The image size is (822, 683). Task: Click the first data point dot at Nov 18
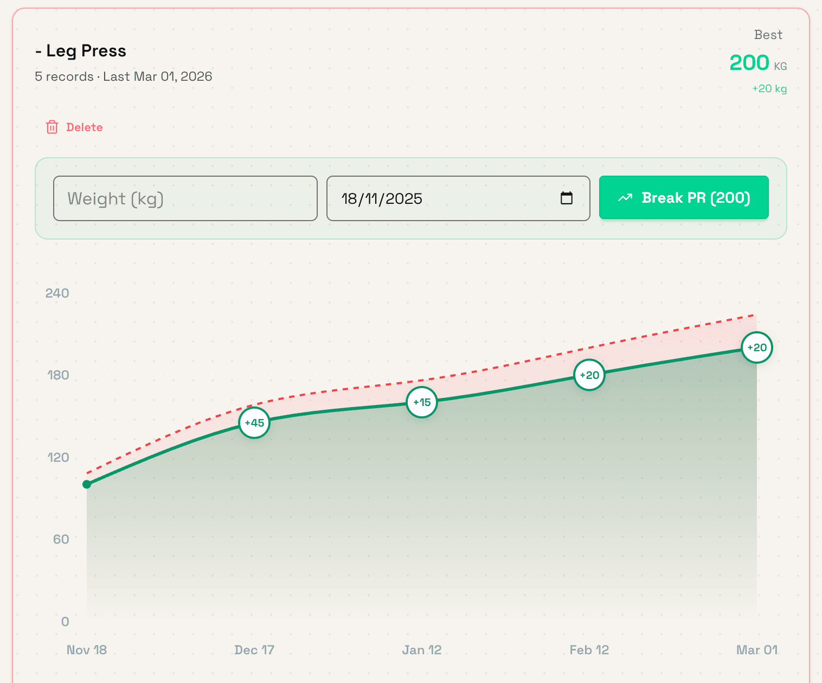[x=87, y=484]
